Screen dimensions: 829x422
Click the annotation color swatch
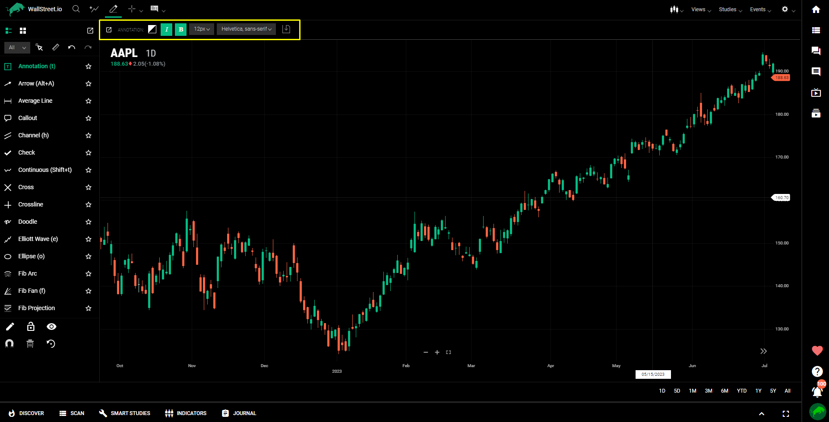pyautogui.click(x=152, y=29)
